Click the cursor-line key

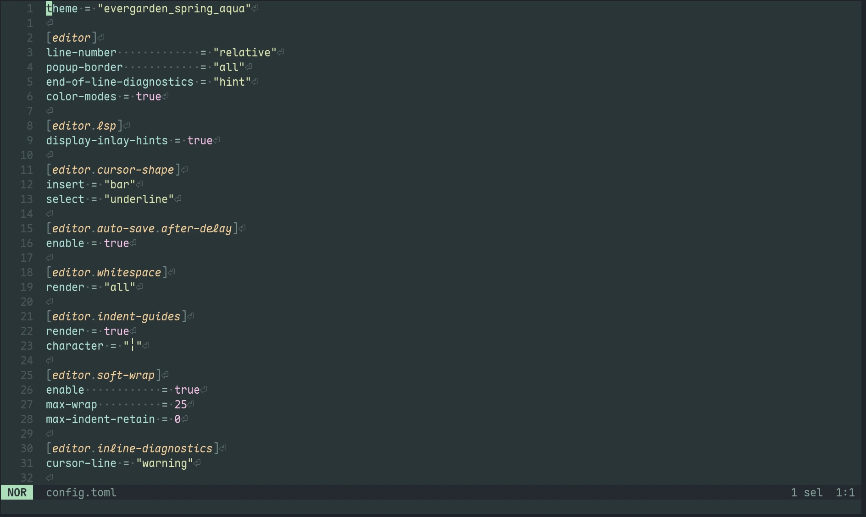point(81,463)
